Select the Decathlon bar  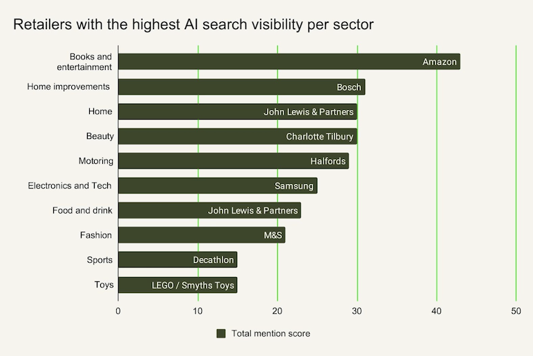pos(177,260)
